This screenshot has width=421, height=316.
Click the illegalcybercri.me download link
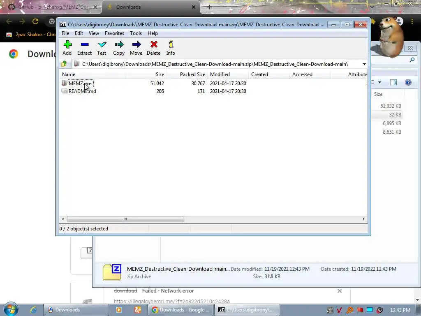point(171,301)
